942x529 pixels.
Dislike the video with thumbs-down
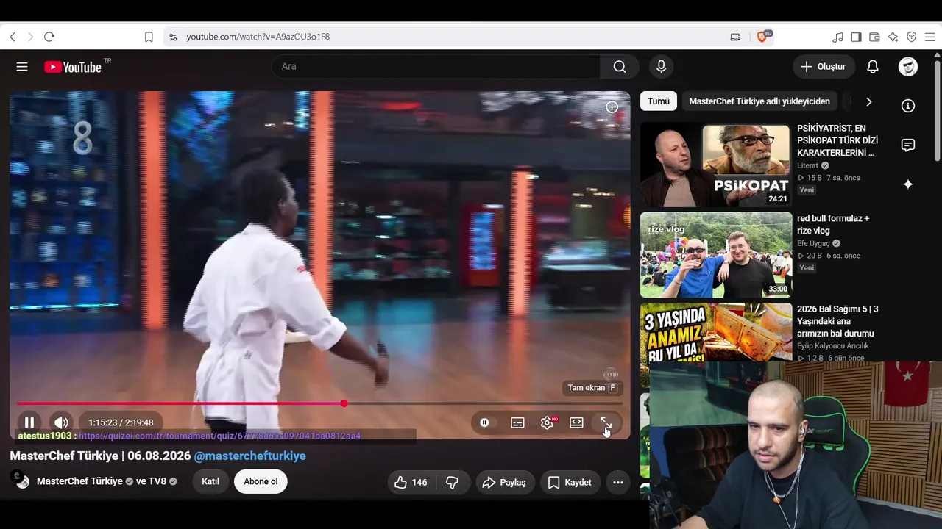pyautogui.click(x=453, y=482)
